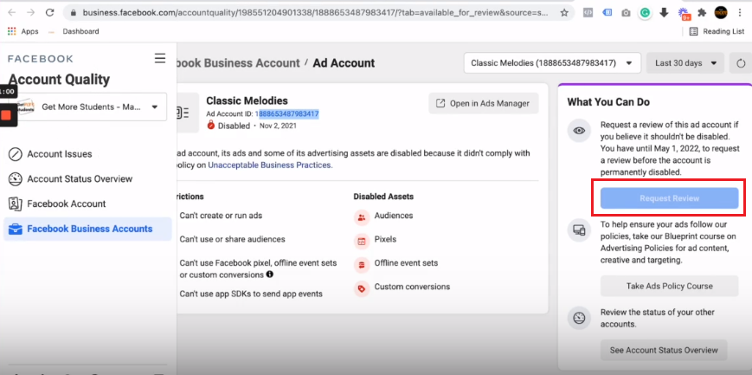Image resolution: width=752 pixels, height=375 pixels.
Task: Open the Apps shortcut in bookmarks bar
Action: 23,31
